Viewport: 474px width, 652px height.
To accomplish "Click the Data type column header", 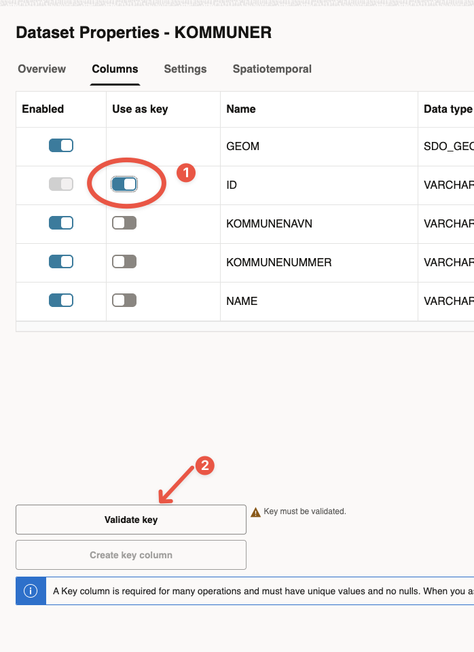I will 448,109.
